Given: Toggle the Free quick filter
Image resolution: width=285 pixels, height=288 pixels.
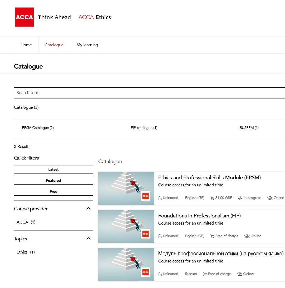Looking at the screenshot, I should (53, 192).
